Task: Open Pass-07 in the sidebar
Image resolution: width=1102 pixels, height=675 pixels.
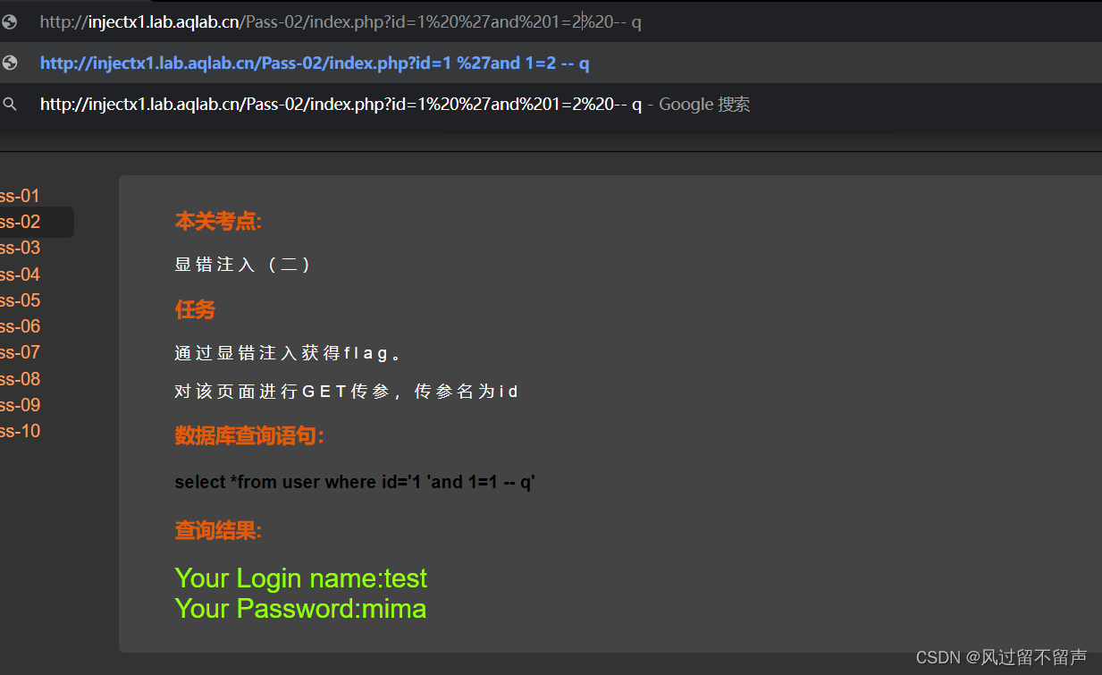Action: [20, 352]
